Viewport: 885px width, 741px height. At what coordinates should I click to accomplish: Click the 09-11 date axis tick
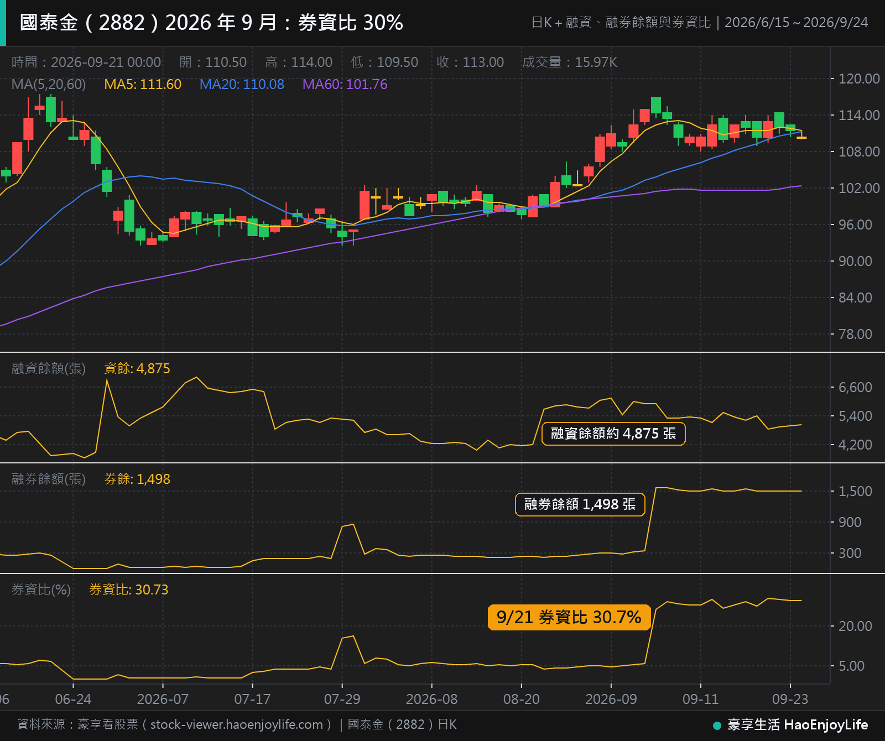tap(701, 699)
